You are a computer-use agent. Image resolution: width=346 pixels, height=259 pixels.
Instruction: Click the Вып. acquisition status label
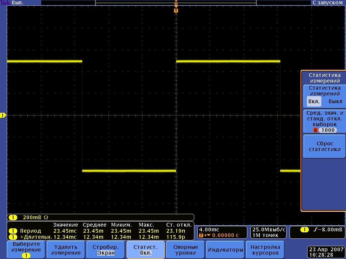click(18, 3)
